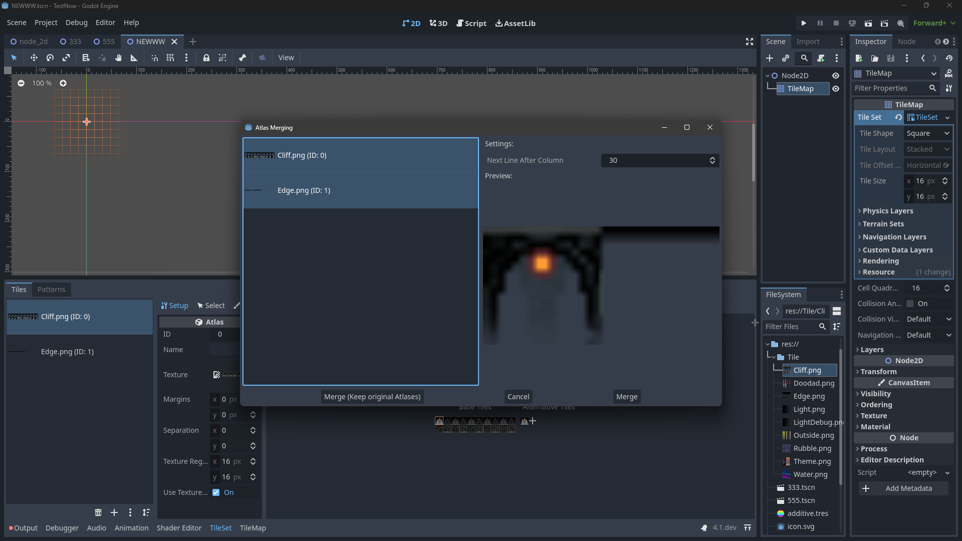Open the Project menu
Viewport: 962px width, 541px height.
[x=46, y=23]
